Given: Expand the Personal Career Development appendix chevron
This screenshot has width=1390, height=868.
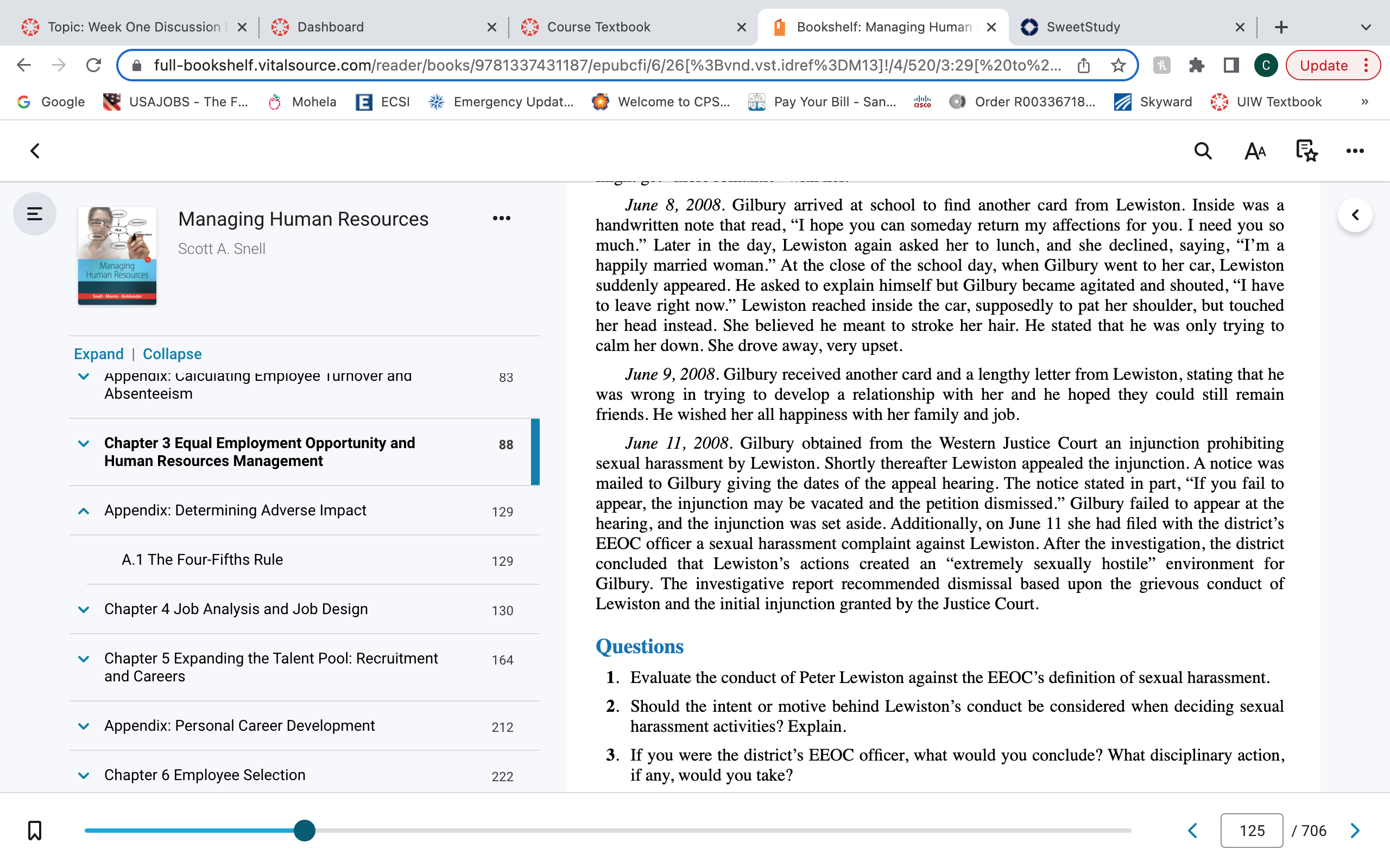Looking at the screenshot, I should click(x=84, y=726).
